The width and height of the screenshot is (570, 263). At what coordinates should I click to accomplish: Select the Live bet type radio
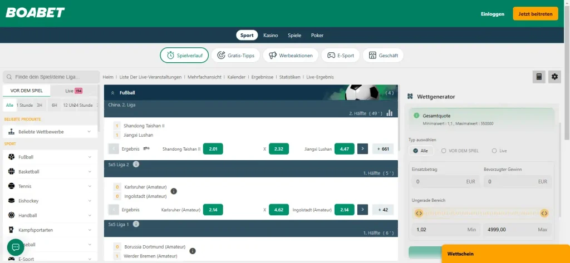(x=494, y=151)
